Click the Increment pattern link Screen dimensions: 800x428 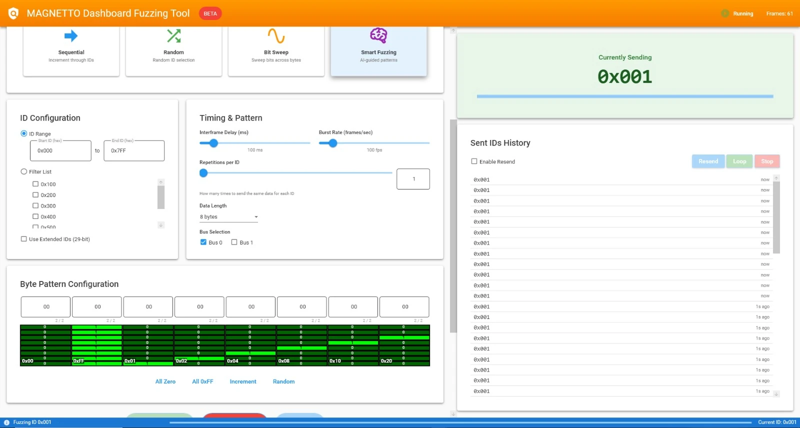[243, 381]
